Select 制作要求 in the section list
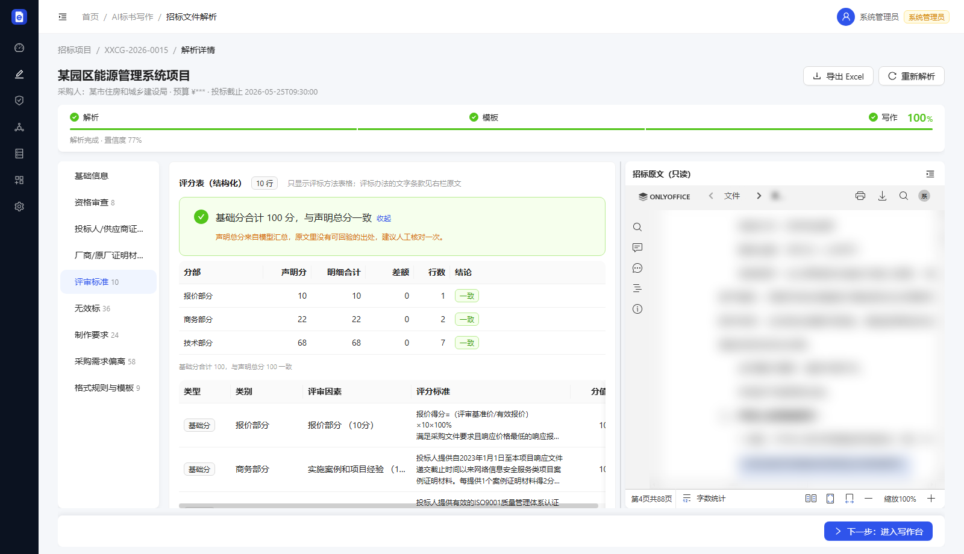 tap(108, 335)
